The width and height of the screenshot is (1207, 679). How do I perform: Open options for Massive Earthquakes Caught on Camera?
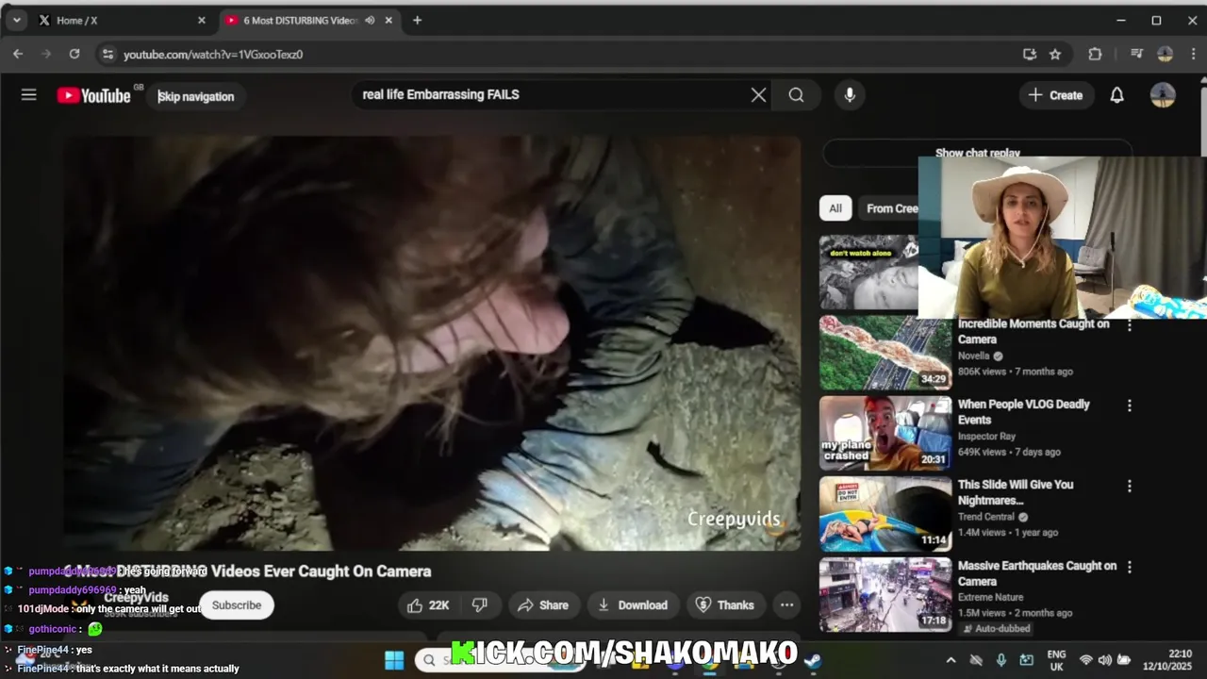pos(1129,567)
